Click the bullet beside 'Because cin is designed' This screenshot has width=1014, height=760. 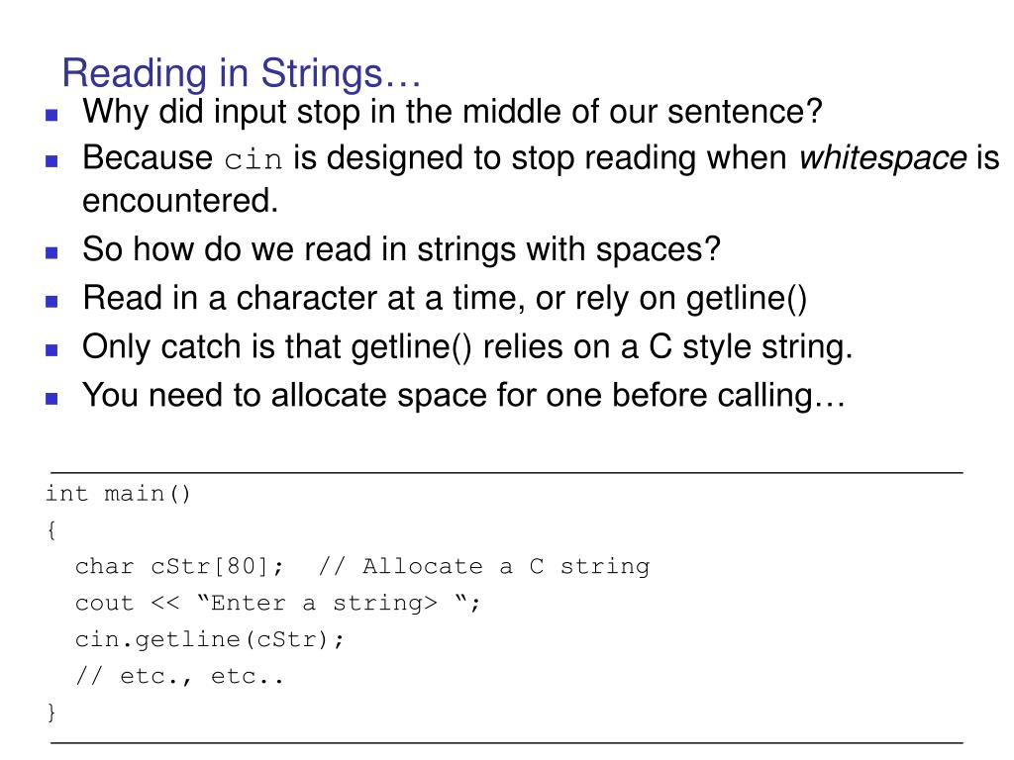51,161
